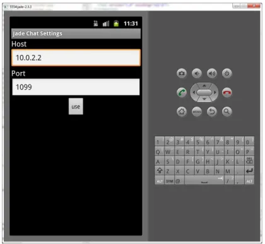Click the T key on keyboard
Image resolution: width=265 pixels, height=244 pixels.
pyautogui.click(x=199, y=151)
